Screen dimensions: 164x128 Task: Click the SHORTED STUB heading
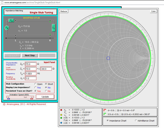[31, 18]
